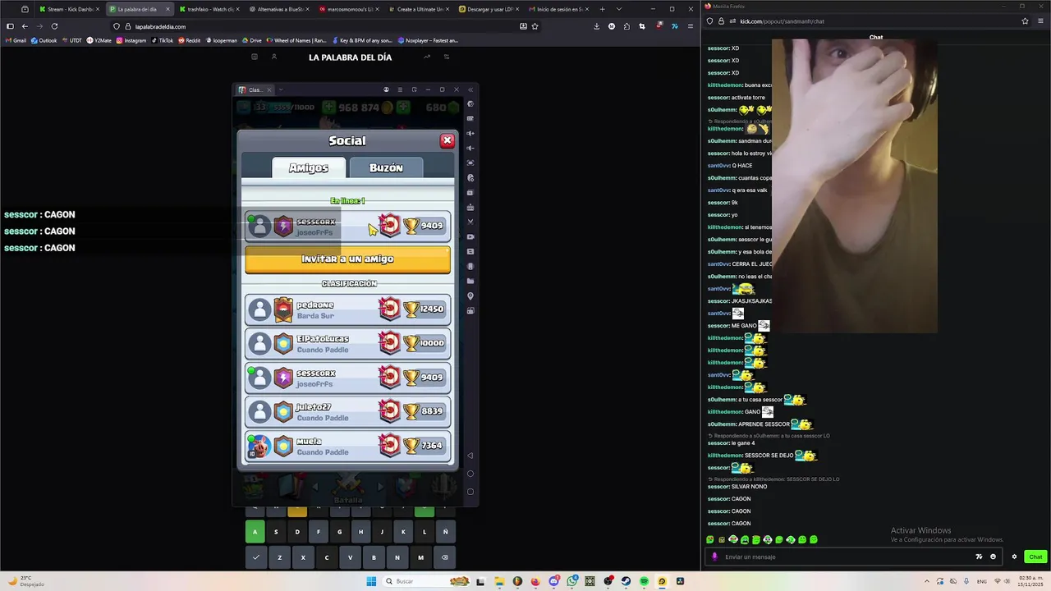Open the browser extensions puzzle icon
The height and width of the screenshot is (591, 1051).
pos(626,26)
